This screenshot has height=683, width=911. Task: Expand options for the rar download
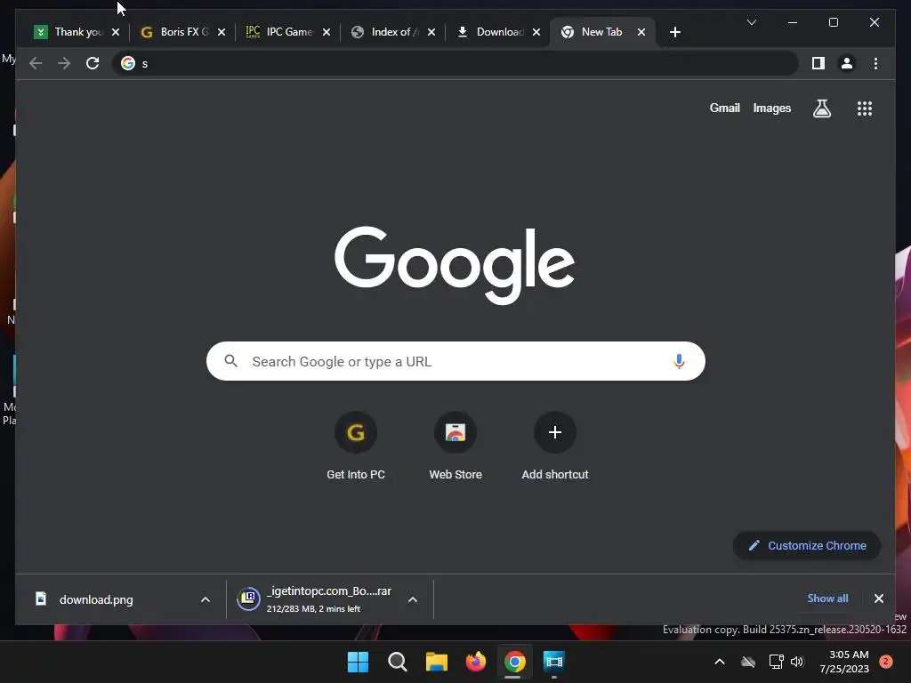[413, 599]
